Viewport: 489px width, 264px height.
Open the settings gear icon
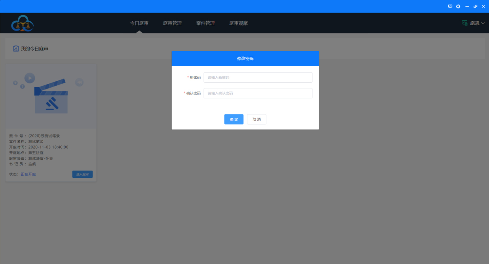tap(458, 6)
